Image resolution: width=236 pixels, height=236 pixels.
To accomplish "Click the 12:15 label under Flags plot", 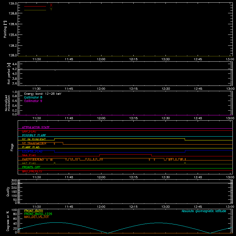I will click(x=133, y=177).
